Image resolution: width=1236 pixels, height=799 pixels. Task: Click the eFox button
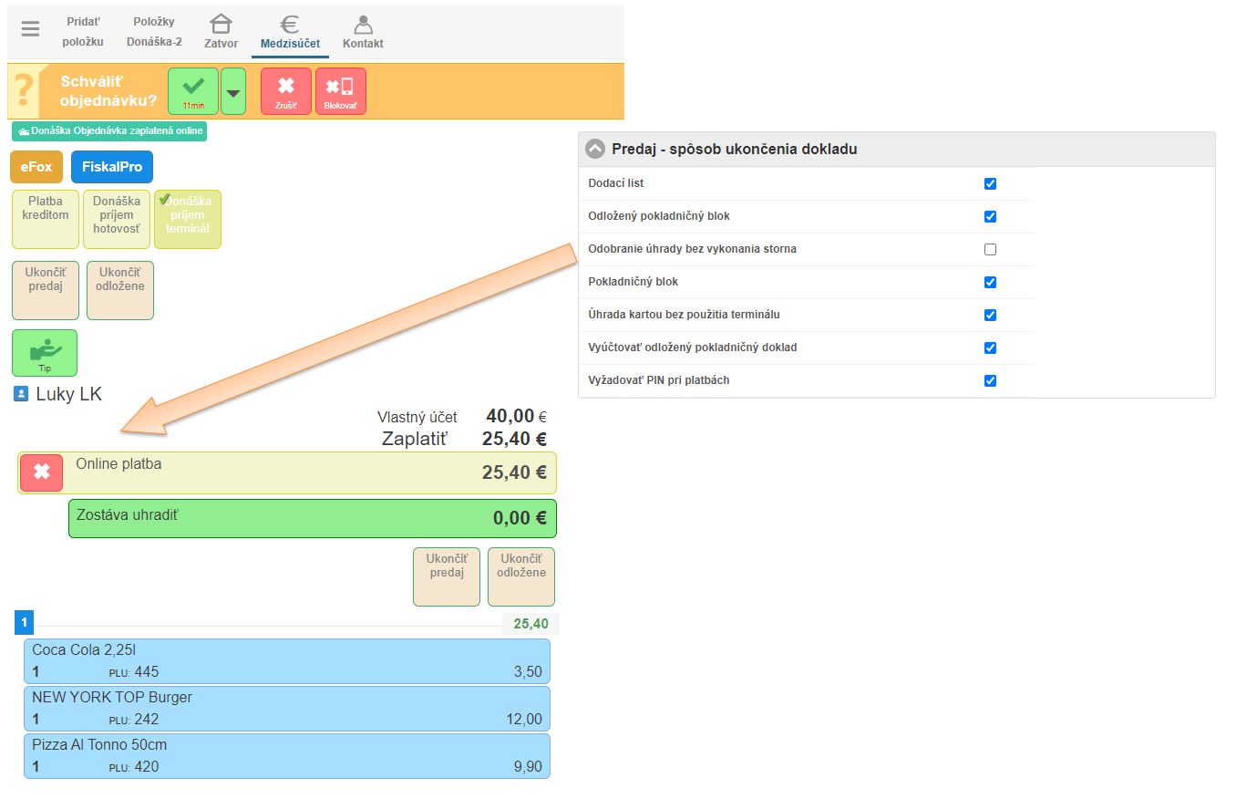36,167
